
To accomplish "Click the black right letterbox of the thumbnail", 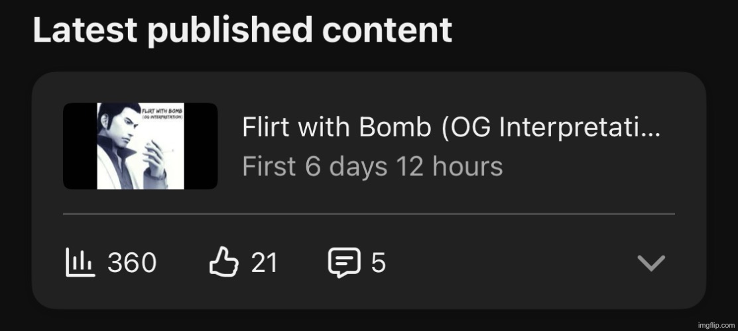I will (201, 146).
